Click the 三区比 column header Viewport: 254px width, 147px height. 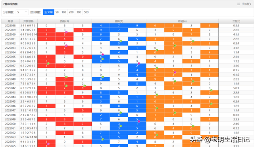(x=236, y=21)
